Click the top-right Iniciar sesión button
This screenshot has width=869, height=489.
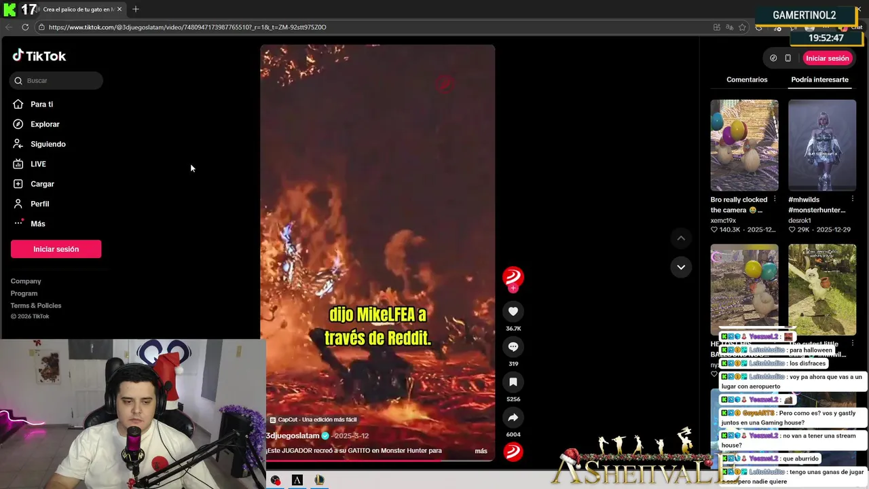[x=828, y=58]
